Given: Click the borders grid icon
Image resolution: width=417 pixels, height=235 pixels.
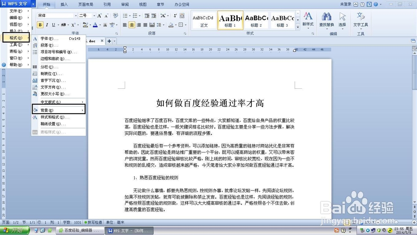Looking at the screenshot, I should tap(181, 25).
